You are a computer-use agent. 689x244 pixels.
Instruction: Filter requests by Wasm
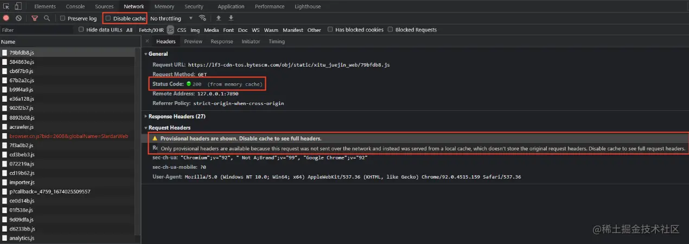(271, 30)
